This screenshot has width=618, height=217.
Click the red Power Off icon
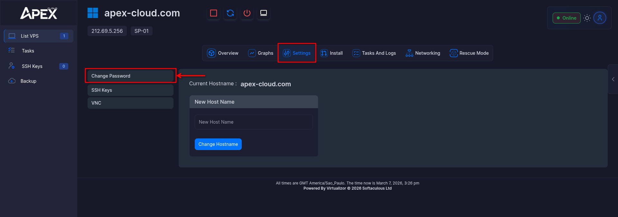[247, 13]
